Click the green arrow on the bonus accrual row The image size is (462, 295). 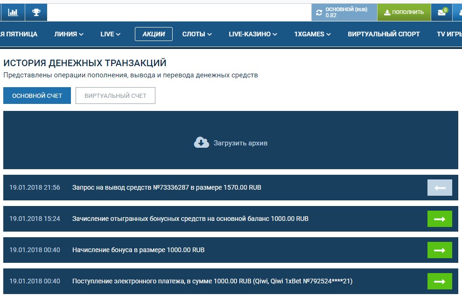pyautogui.click(x=440, y=250)
